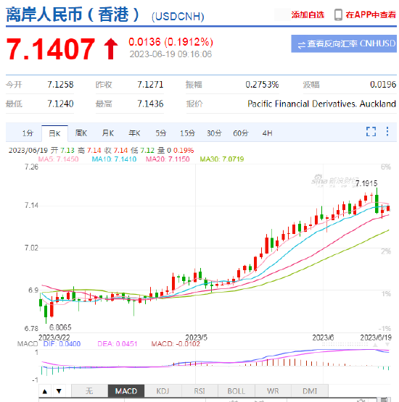This screenshot has height=402, width=399.
Task: Open 在APP中查看 link
Action: (371, 14)
